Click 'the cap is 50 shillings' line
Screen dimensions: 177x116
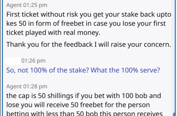(x=84, y=96)
